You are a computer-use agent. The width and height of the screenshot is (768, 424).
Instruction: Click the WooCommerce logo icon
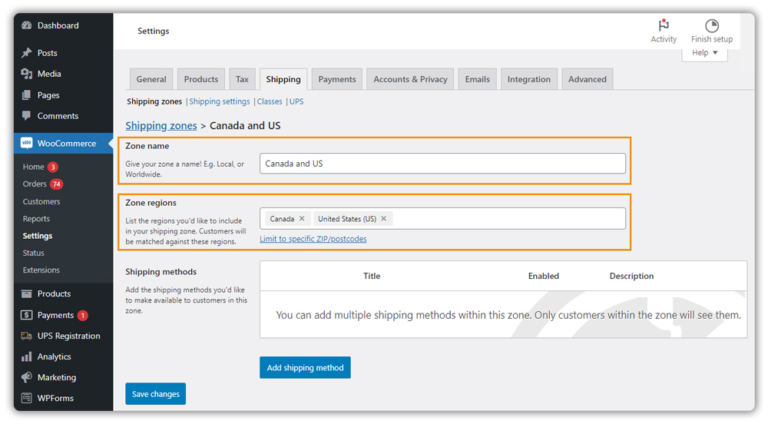tap(26, 144)
